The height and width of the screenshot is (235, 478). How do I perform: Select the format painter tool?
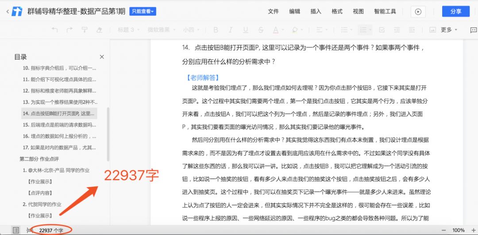click(x=85, y=30)
